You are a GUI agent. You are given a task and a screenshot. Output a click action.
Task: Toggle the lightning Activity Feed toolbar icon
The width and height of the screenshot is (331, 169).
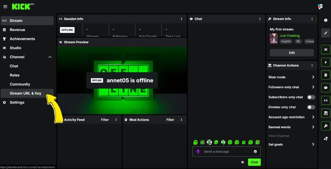[326, 62]
